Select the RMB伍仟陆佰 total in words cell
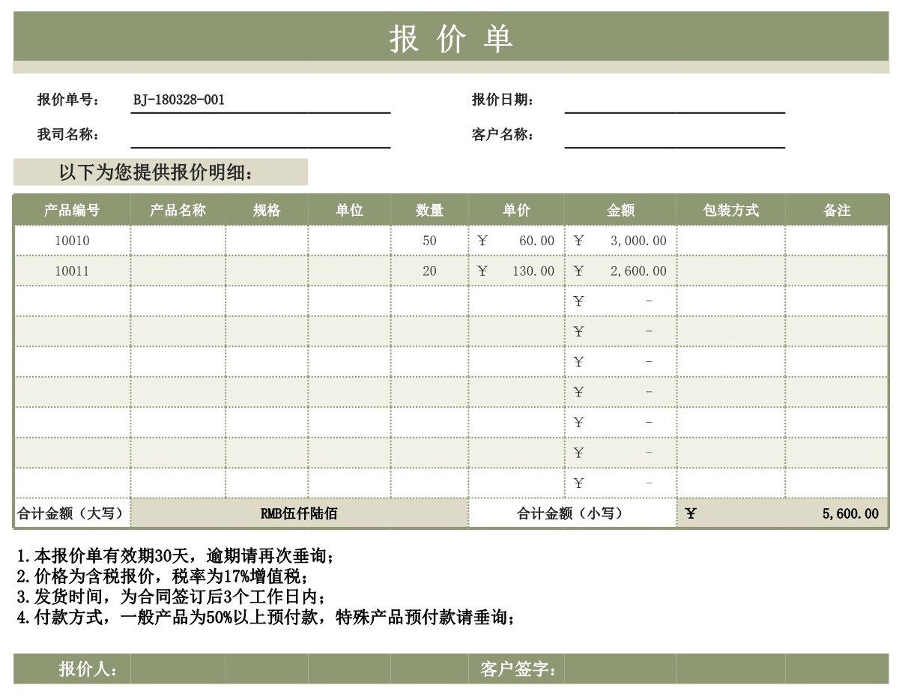Screen dimensions: 905x700 (x=299, y=514)
